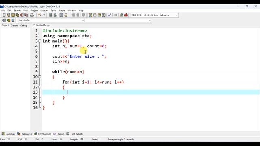Click on "count=0" in line 4
The width and height of the screenshot is (260, 146).
pyautogui.click(x=96, y=46)
